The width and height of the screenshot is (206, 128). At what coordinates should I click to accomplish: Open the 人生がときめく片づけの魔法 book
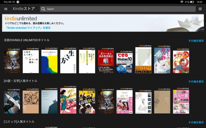31,61
